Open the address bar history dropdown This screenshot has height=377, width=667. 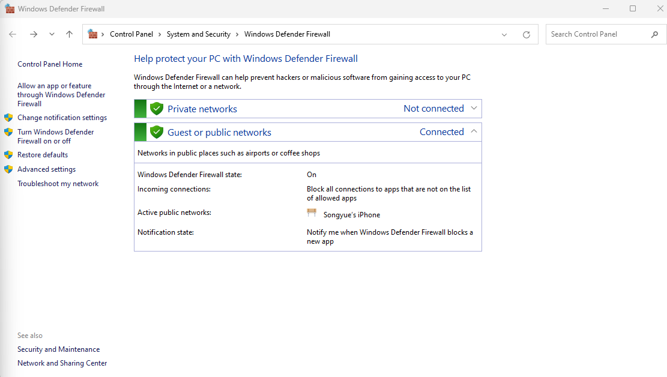coord(504,35)
